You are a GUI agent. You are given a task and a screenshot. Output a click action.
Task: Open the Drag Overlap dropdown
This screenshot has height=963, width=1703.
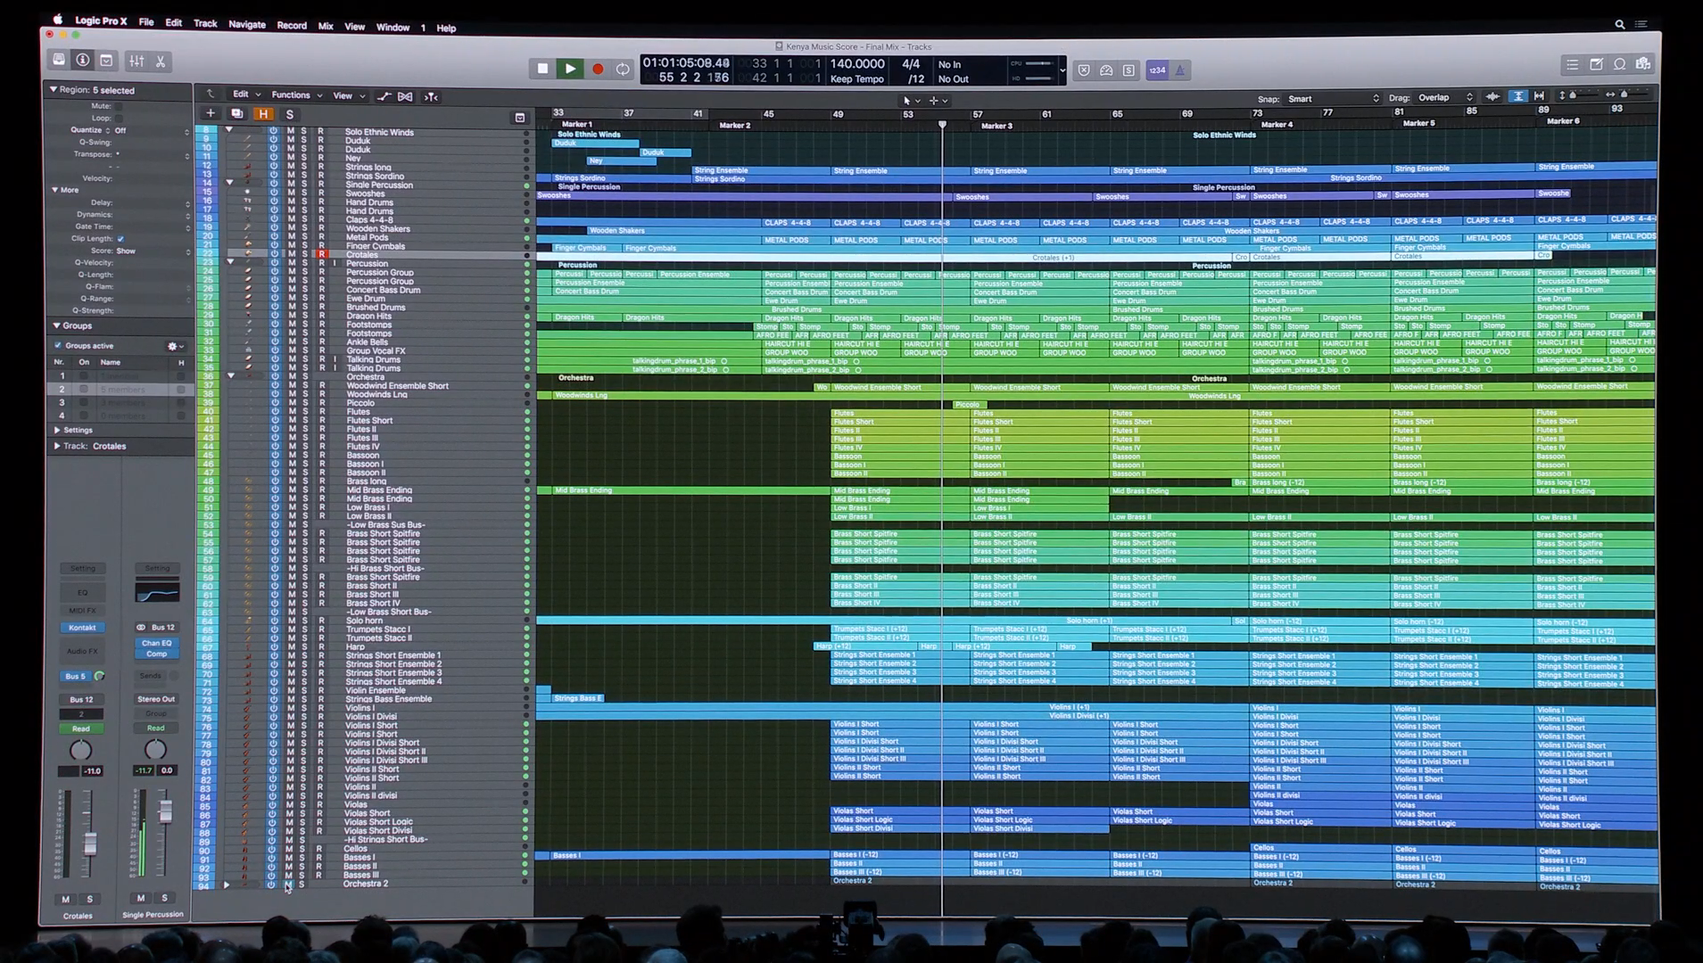tap(1445, 98)
